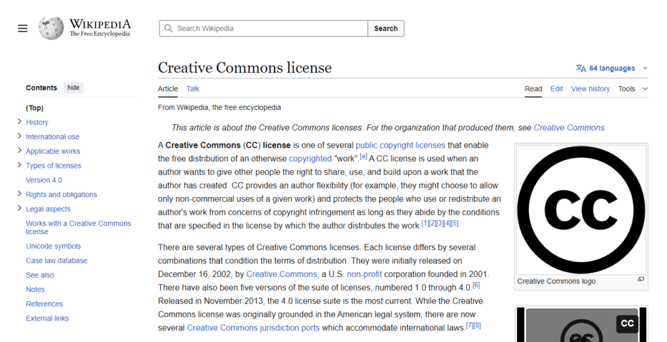Click the Search button

[x=386, y=29]
